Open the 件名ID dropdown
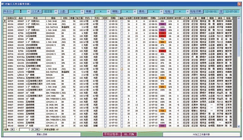This screenshot has height=140, width=243. (x=29, y=11)
